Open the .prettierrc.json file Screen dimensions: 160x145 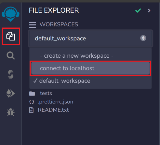click(55, 102)
